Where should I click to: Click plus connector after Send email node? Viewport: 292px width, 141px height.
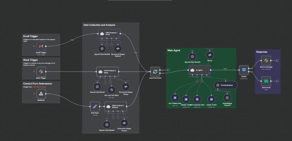pos(277,81)
